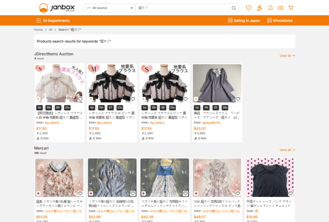
Task: Click the Mercari badge on $61.08 dress image
Action: tap(38, 193)
